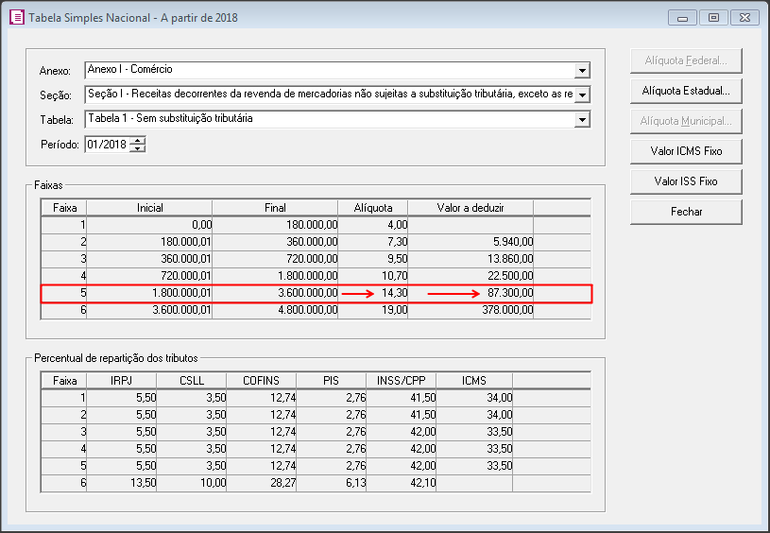Click Inicial column header in Faixas
Screen dimensions: 770x533
click(x=150, y=208)
